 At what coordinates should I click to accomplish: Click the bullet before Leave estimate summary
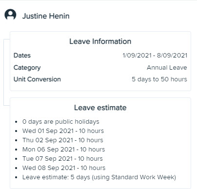16,177
